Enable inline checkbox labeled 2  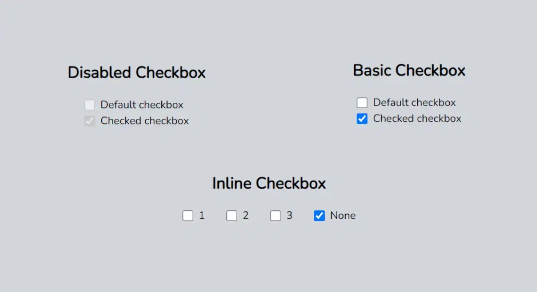click(x=231, y=216)
